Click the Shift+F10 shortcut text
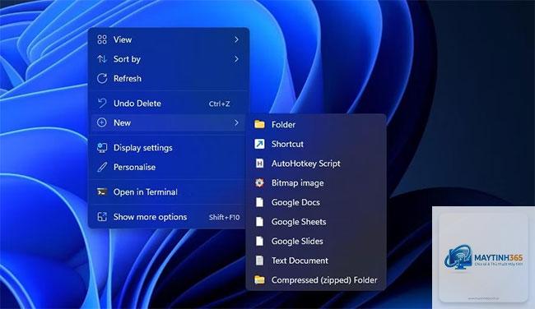Screen dimensions: 535x309 click(x=224, y=217)
